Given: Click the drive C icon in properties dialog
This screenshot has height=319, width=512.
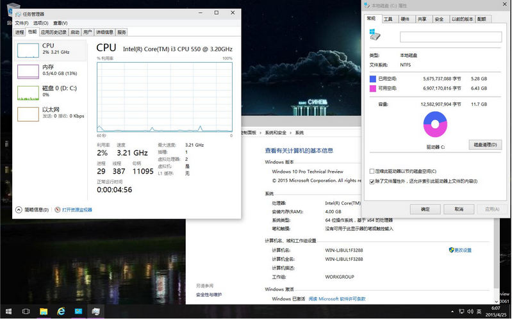Looking at the screenshot, I should (374, 35).
